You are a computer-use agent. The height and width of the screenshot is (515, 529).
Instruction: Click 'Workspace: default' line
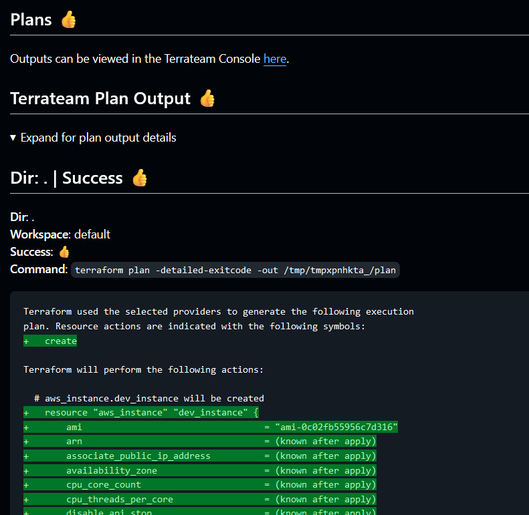pyautogui.click(x=60, y=234)
